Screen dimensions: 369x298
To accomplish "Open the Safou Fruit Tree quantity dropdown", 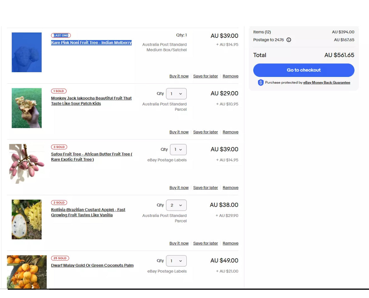I will point(178,149).
